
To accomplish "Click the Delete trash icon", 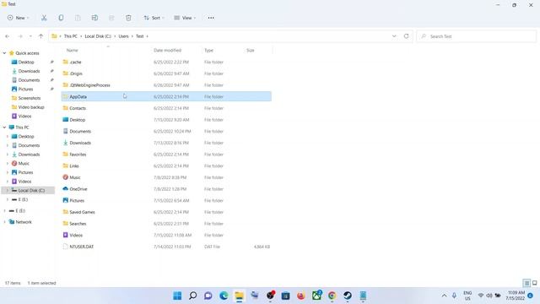I will (128, 18).
